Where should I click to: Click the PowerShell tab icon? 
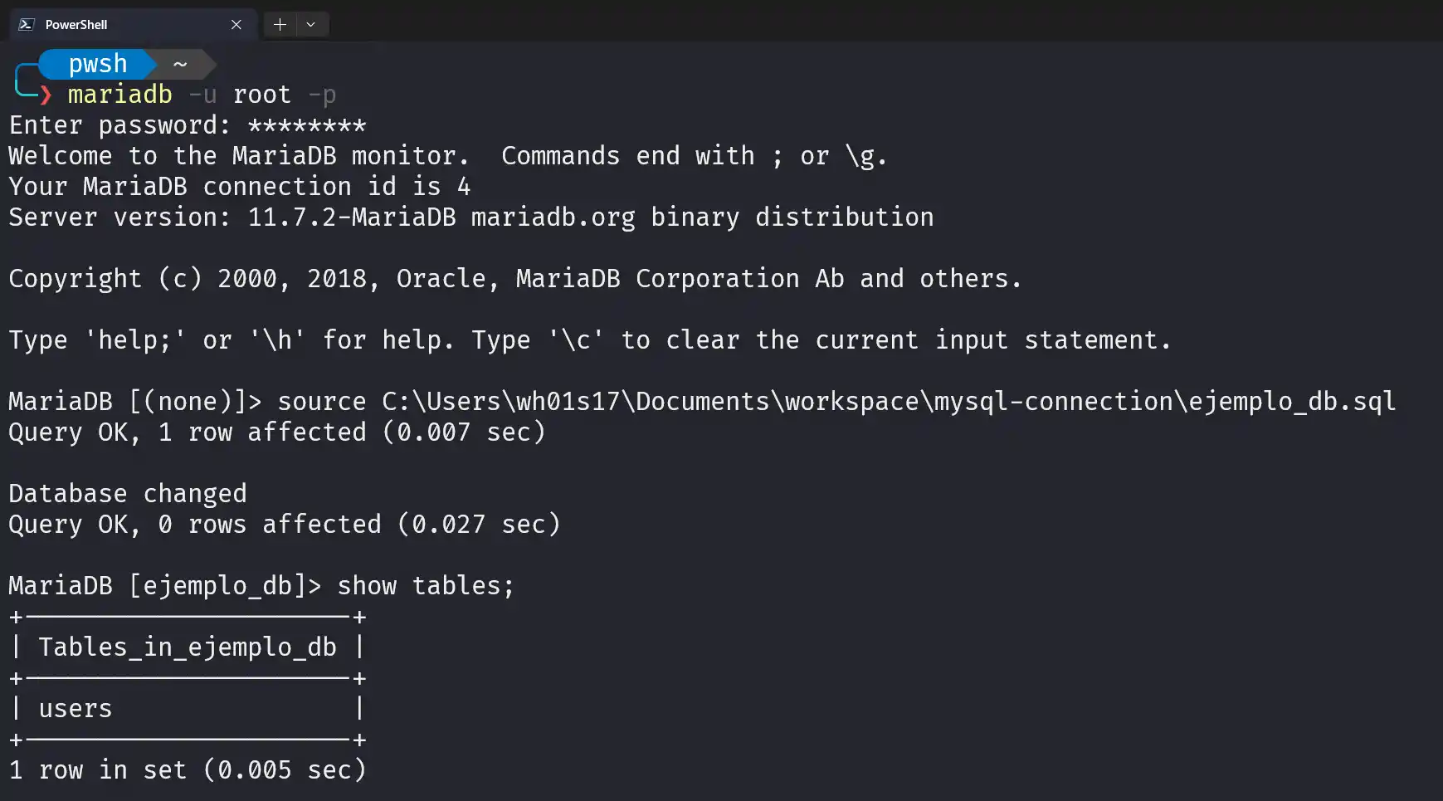pyautogui.click(x=26, y=25)
